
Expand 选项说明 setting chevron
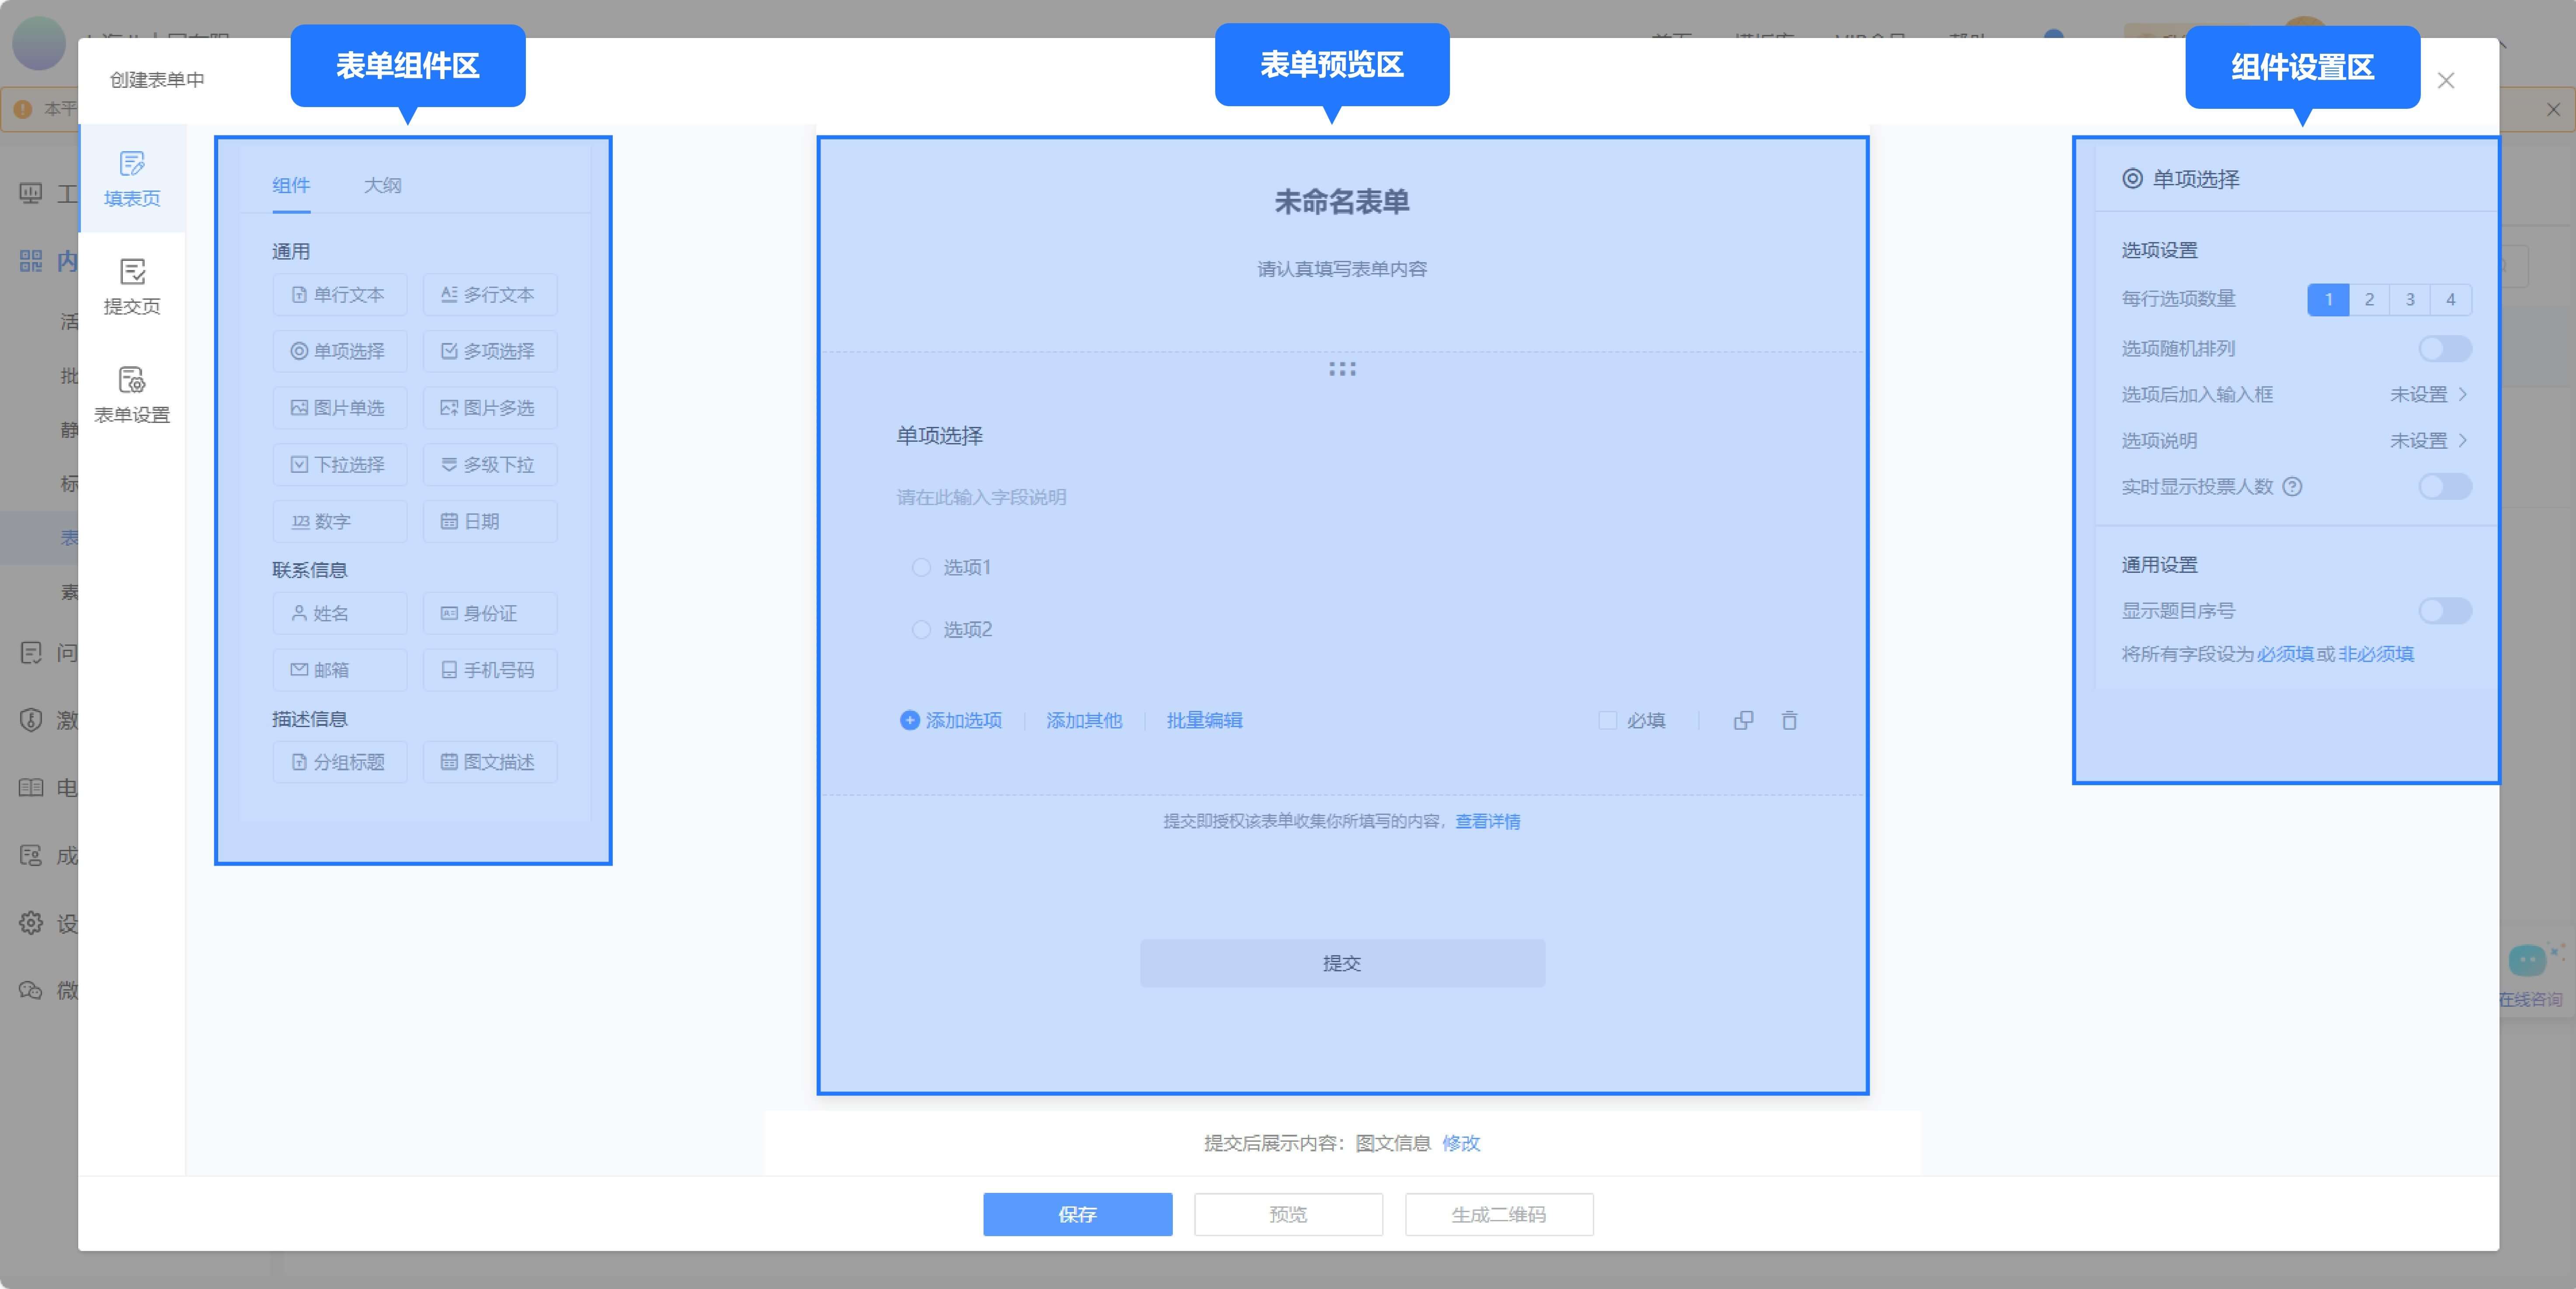[x=2462, y=440]
